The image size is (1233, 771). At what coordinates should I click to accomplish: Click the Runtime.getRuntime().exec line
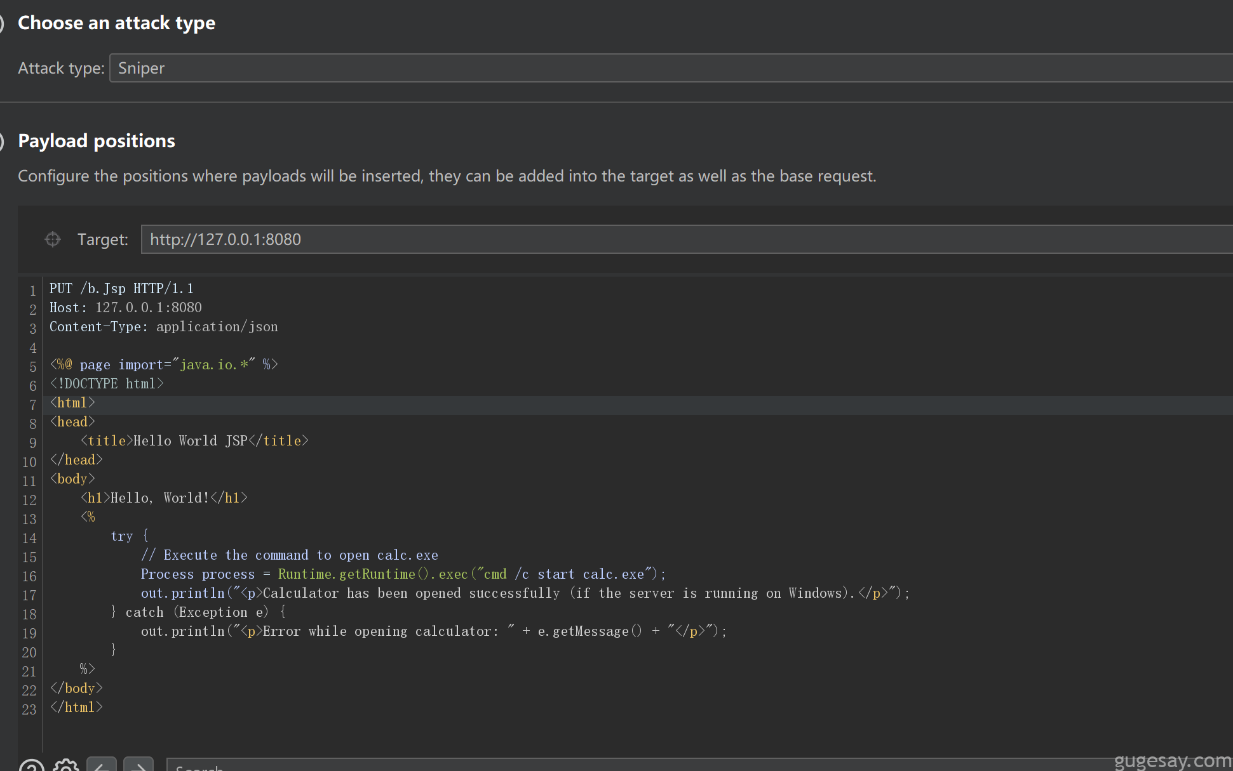click(x=403, y=574)
